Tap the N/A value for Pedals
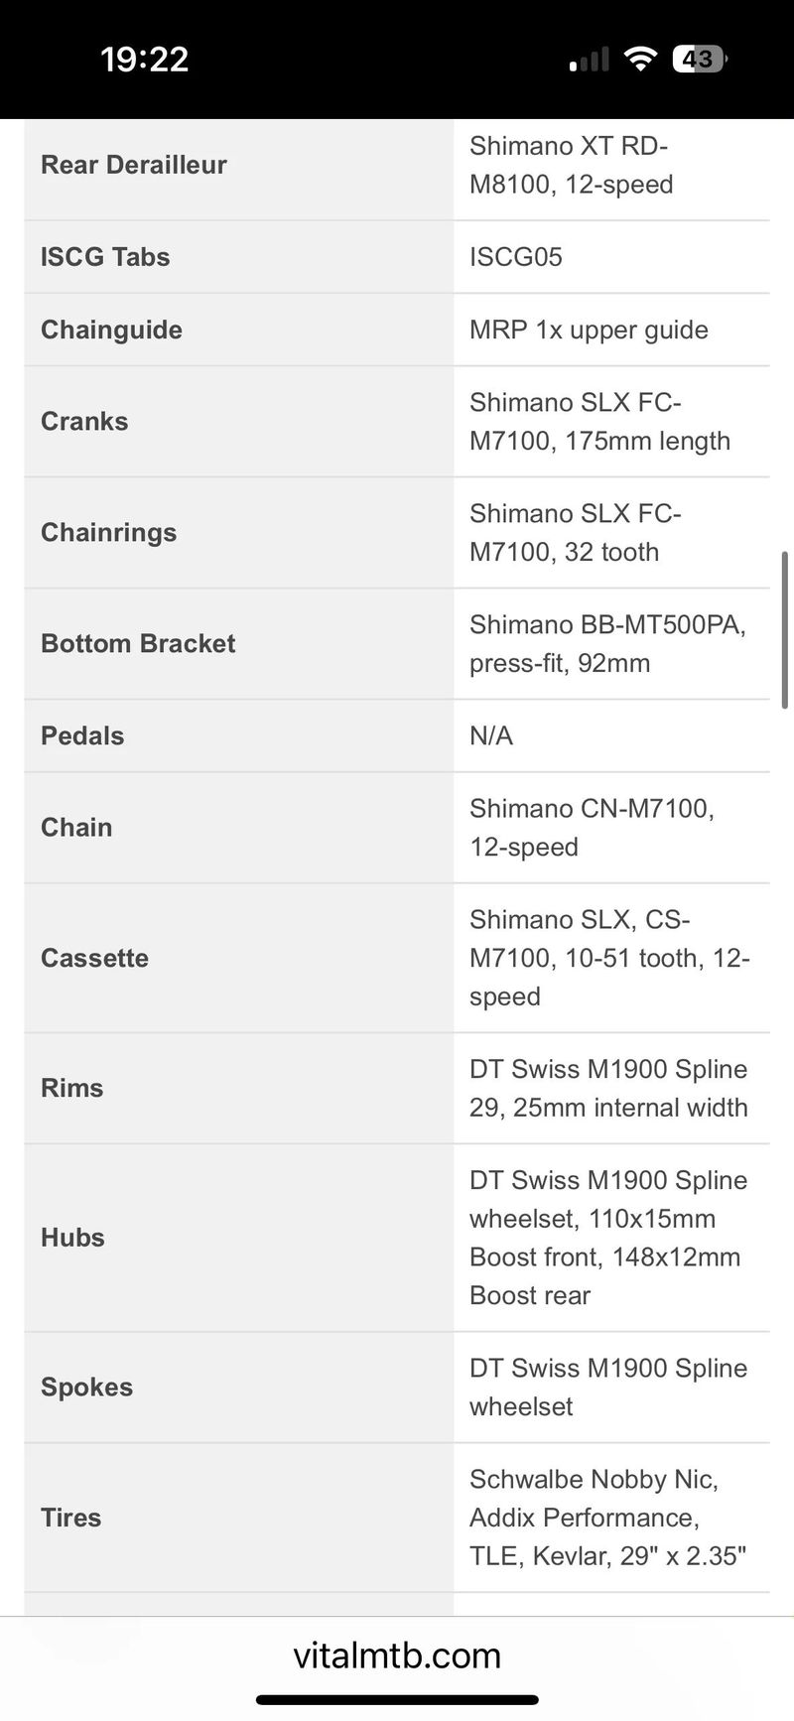This screenshot has width=794, height=1721. pos(491,736)
